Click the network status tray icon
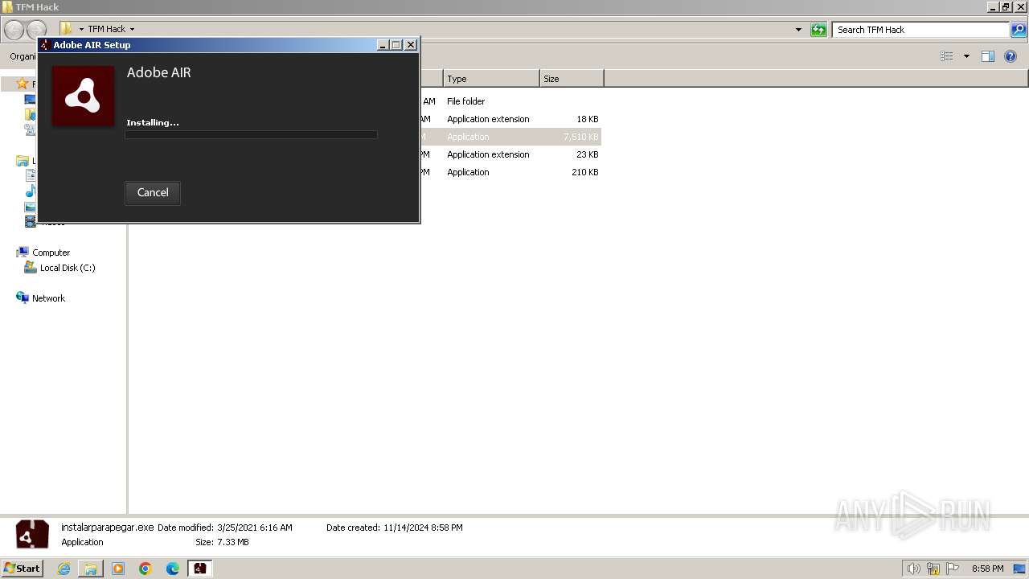Image resolution: width=1029 pixels, height=579 pixels. pos(933,569)
